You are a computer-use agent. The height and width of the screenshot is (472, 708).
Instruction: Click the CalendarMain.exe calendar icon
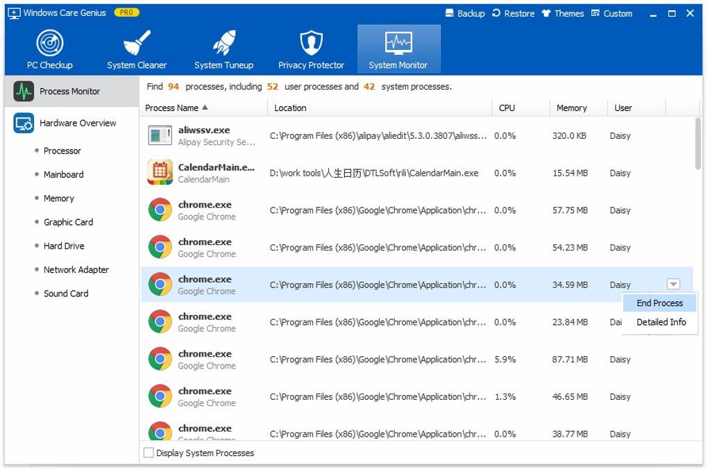[x=160, y=173]
